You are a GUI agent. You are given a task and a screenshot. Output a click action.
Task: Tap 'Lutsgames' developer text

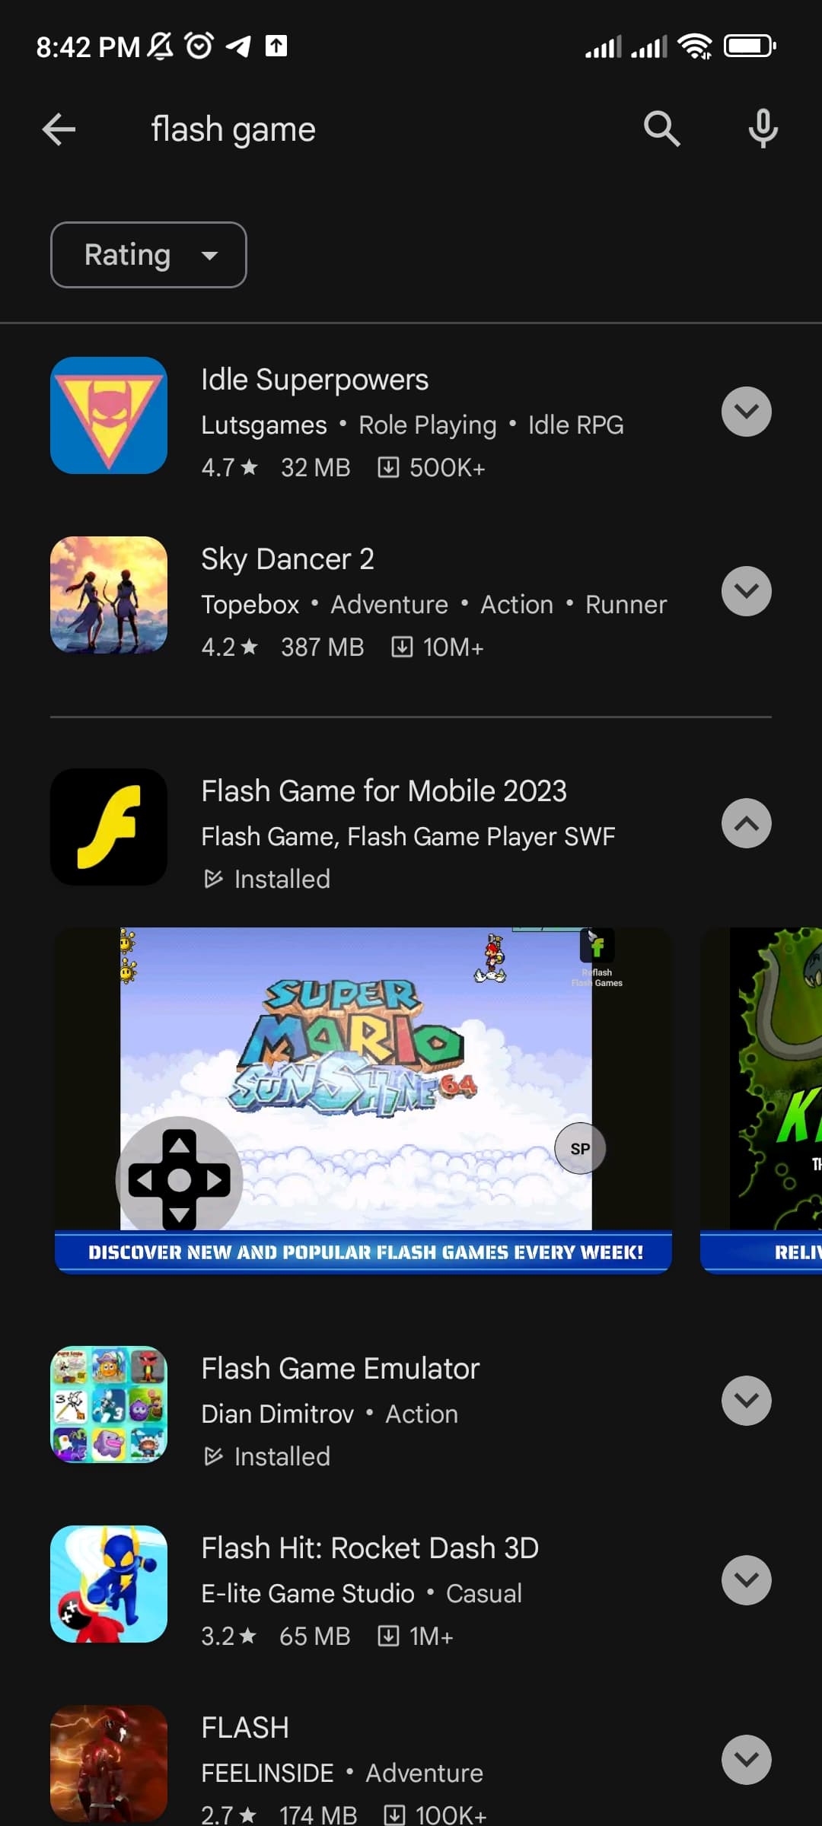(x=264, y=425)
